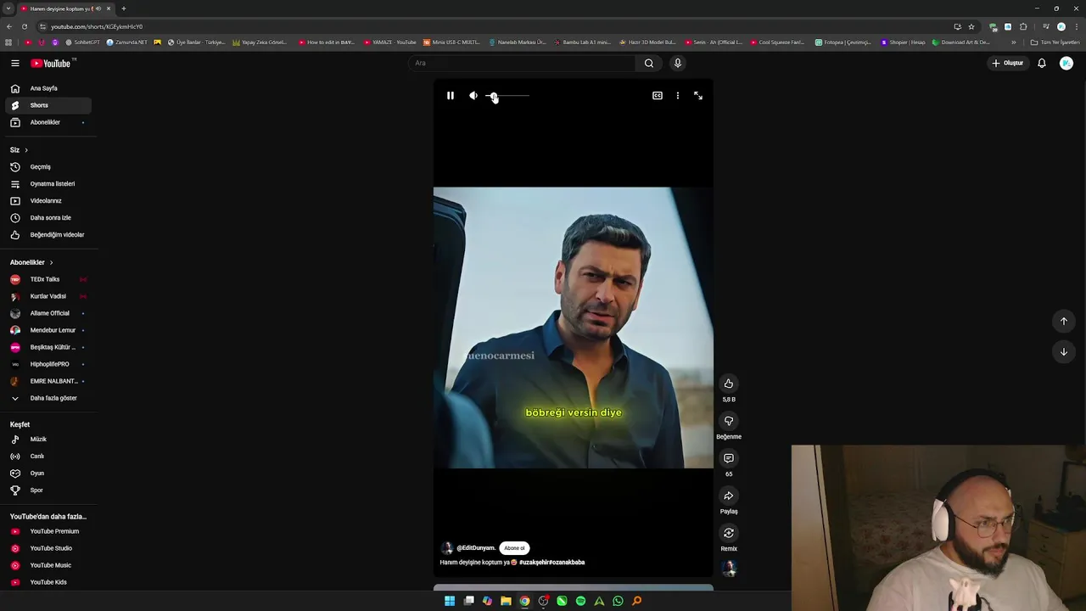Open Beğendiğim videolar

pos(48,235)
